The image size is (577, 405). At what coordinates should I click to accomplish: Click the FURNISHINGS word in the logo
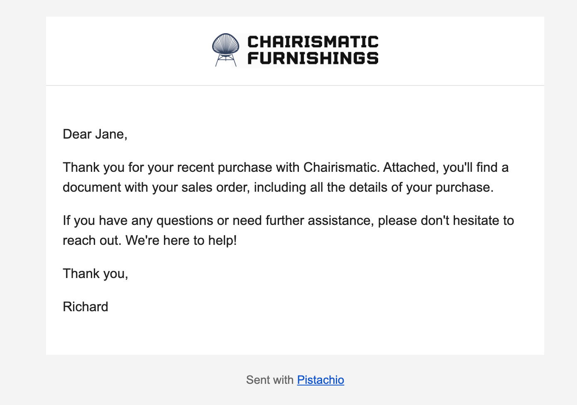[x=313, y=59]
